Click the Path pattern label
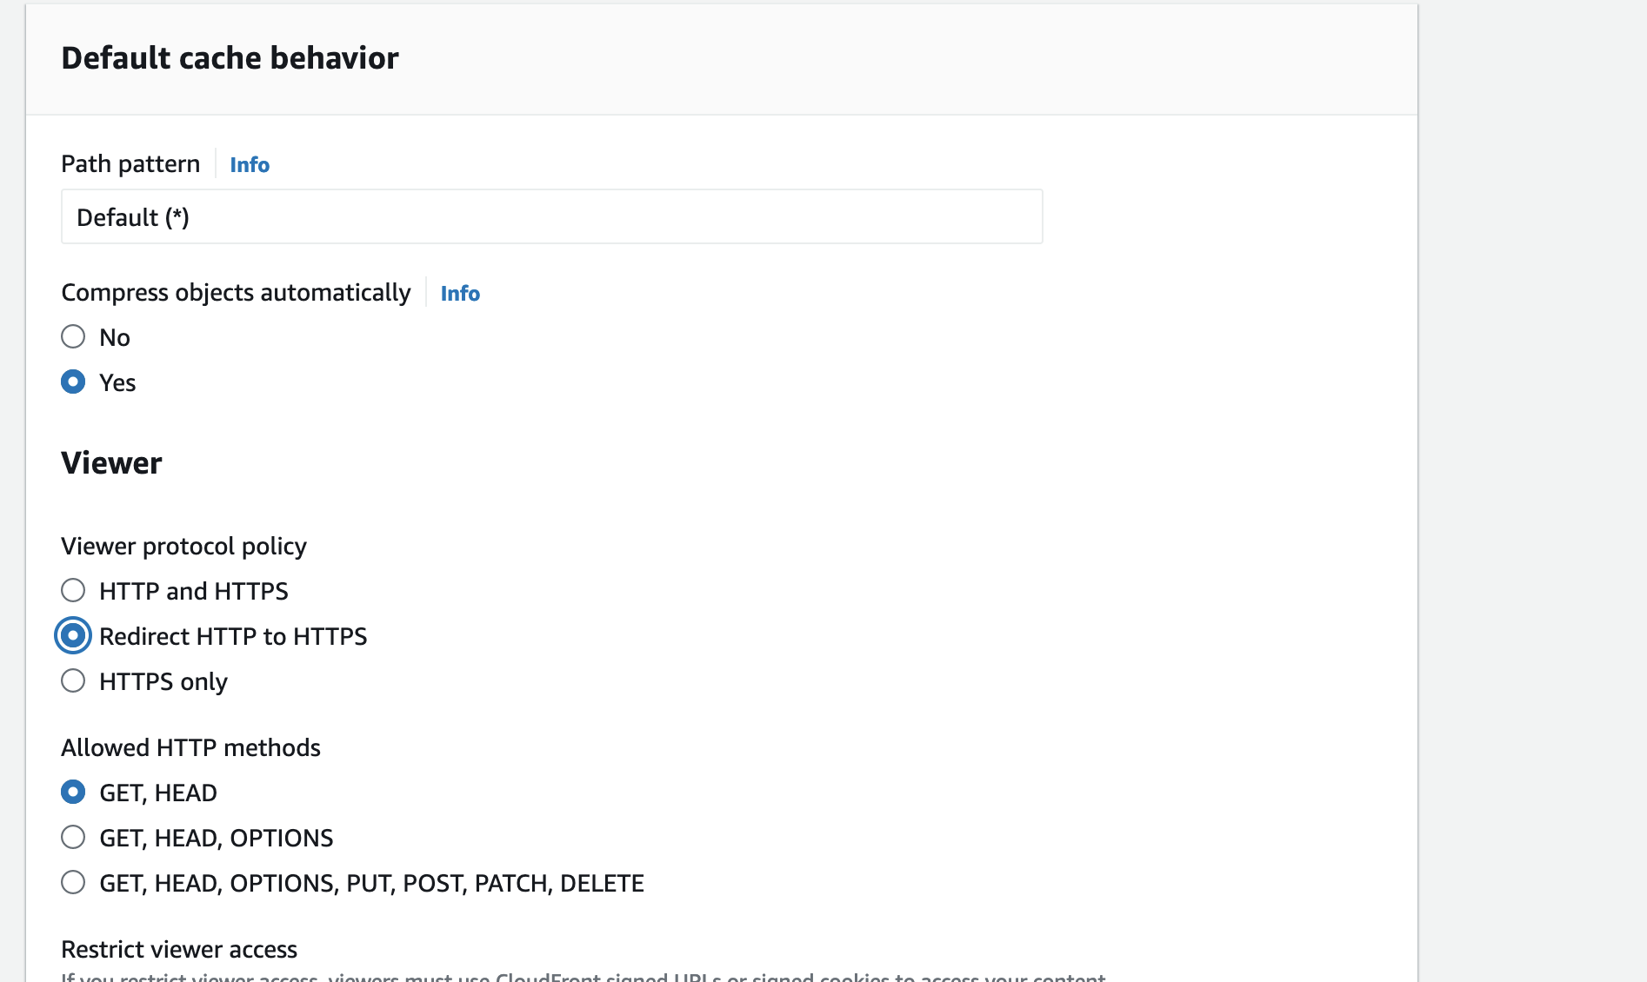The image size is (1647, 982). [x=130, y=164]
